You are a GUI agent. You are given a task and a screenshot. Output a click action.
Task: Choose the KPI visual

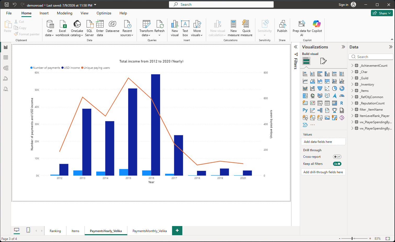coord(312,103)
